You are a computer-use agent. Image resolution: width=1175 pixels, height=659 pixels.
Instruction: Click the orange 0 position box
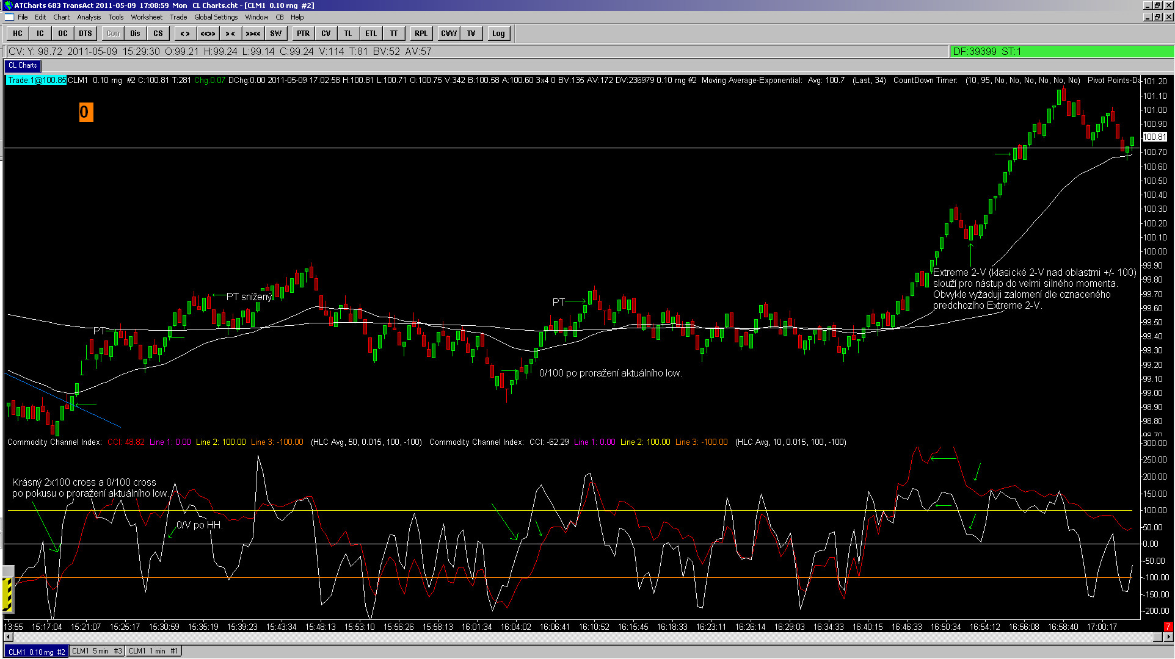(85, 112)
